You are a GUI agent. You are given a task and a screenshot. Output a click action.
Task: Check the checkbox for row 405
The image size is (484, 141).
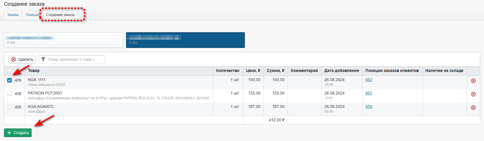(x=9, y=107)
